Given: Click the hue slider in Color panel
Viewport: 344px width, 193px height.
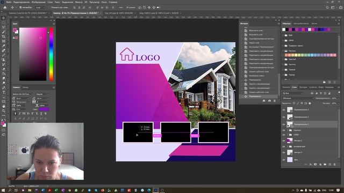Looking at the screenshot, I should coord(51,54).
